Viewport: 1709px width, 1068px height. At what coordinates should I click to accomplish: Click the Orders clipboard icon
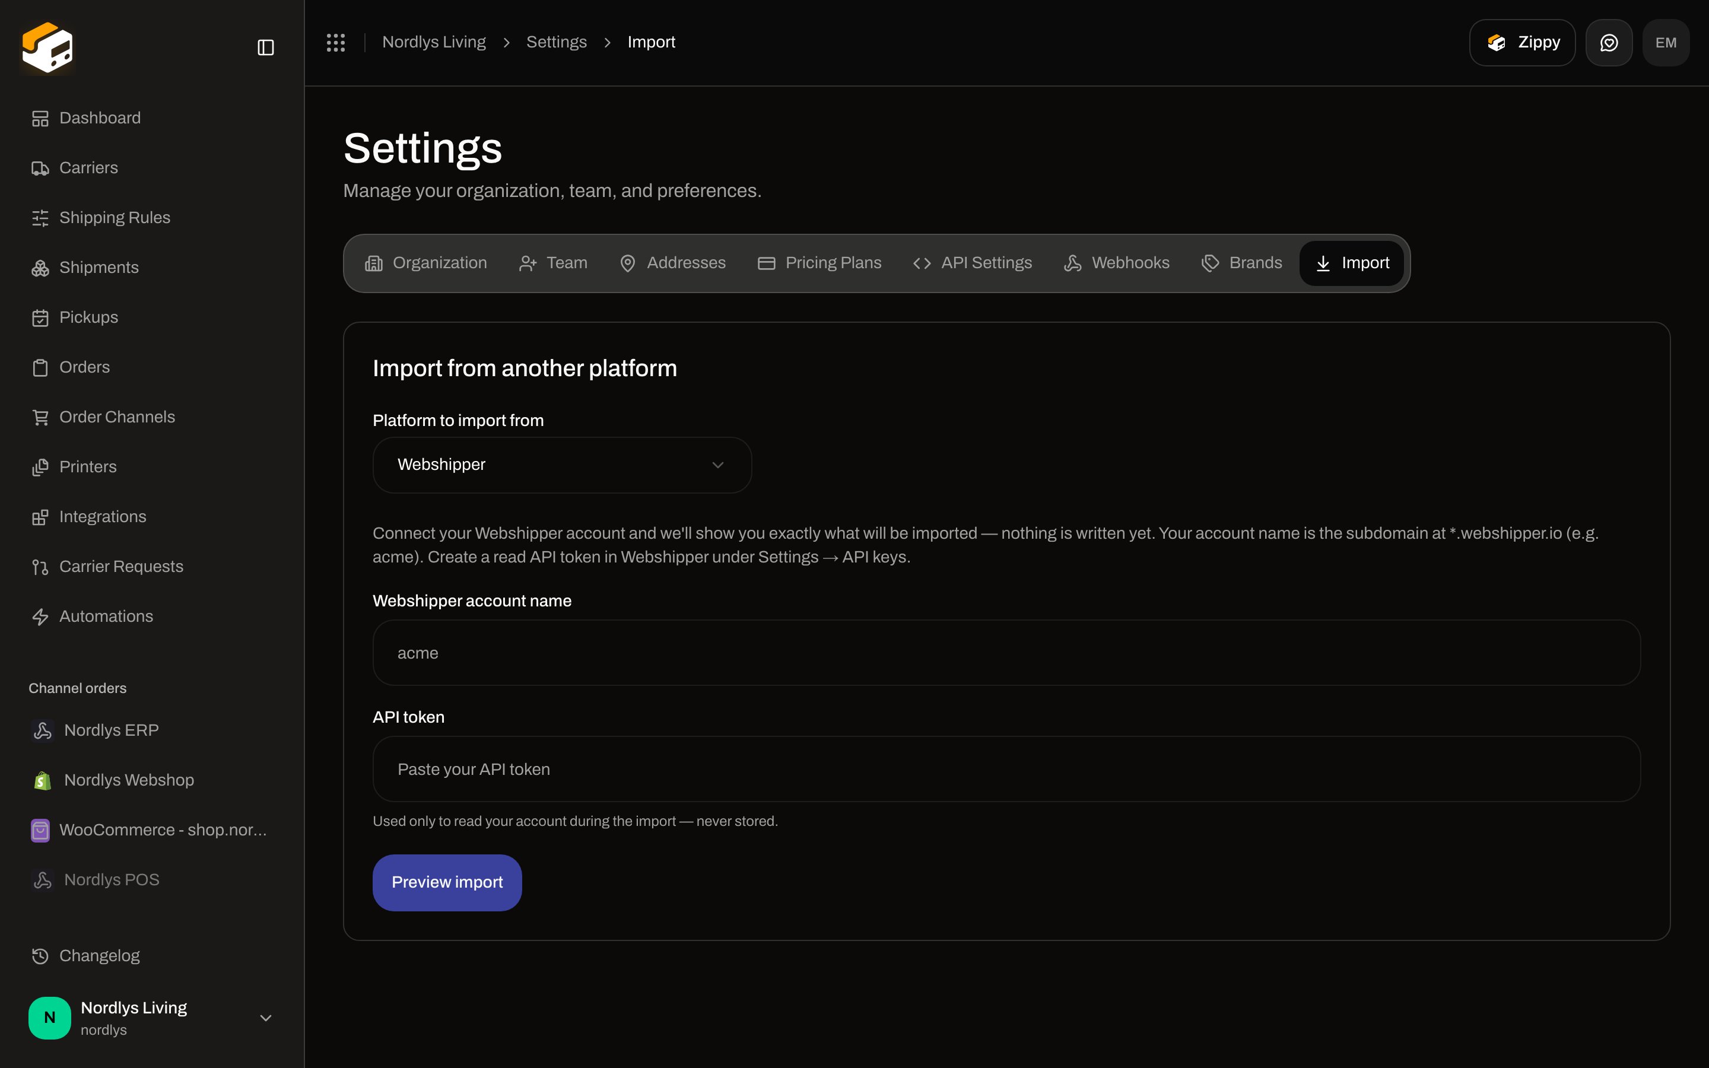(40, 367)
